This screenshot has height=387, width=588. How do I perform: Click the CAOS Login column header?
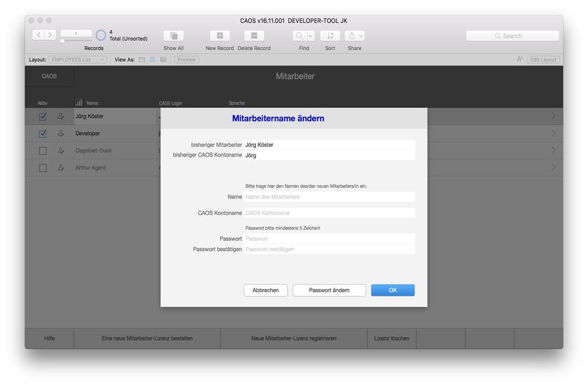coord(170,103)
